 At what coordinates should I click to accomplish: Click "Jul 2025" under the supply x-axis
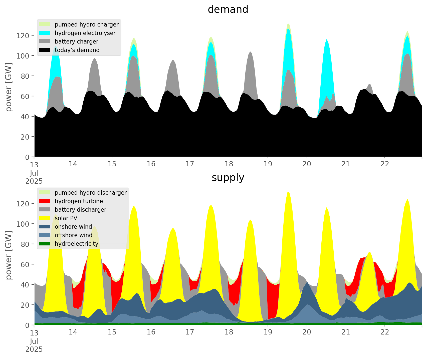(x=34, y=345)
